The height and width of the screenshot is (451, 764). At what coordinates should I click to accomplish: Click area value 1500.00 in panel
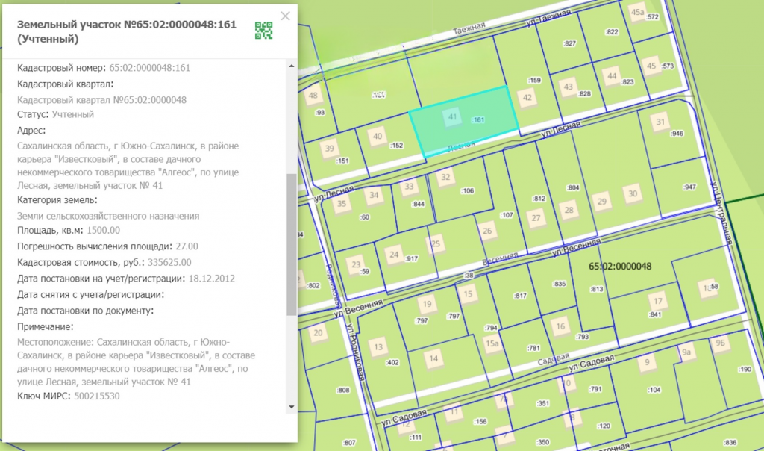coord(103,230)
